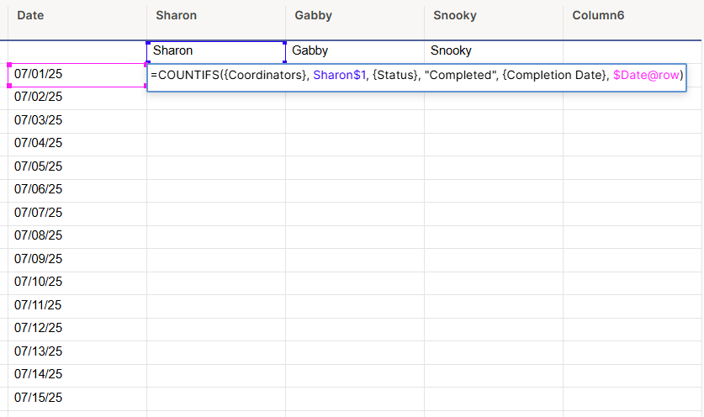Image resolution: width=704 pixels, height=417 pixels.
Task: Select the 07/02/25 date cell
Action: (77, 98)
